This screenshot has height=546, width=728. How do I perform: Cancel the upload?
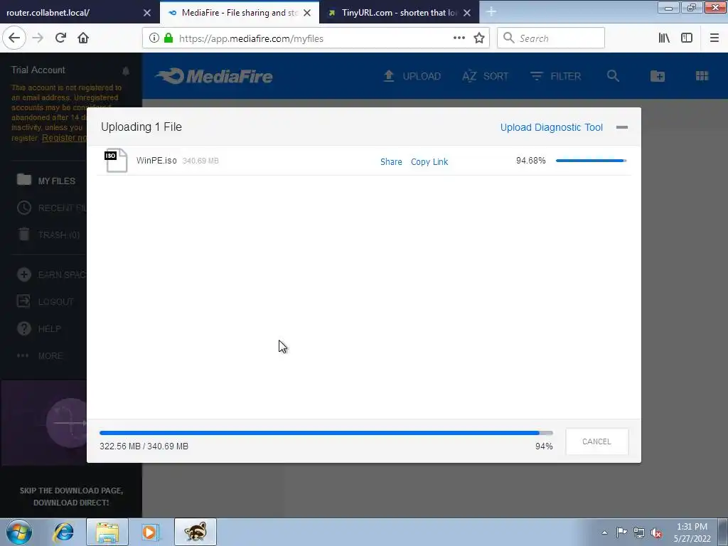[596, 441]
